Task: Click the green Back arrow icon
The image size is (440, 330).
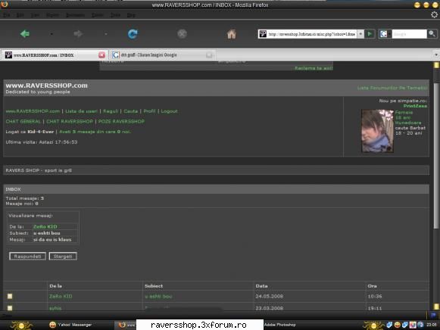Action: click(x=25, y=34)
